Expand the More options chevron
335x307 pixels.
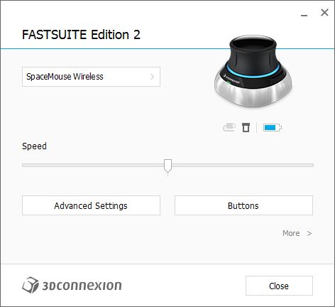pos(309,233)
